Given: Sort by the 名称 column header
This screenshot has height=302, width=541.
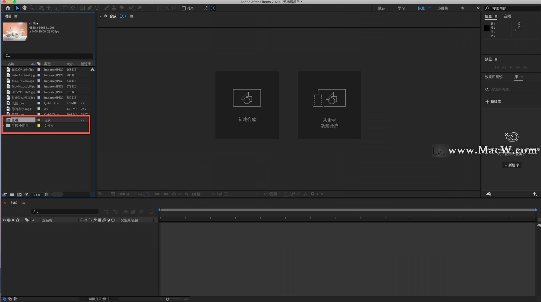Looking at the screenshot, I should [11, 64].
